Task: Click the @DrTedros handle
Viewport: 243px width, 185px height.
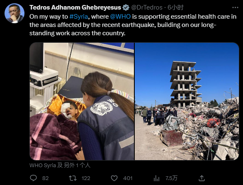Action: click(147, 7)
